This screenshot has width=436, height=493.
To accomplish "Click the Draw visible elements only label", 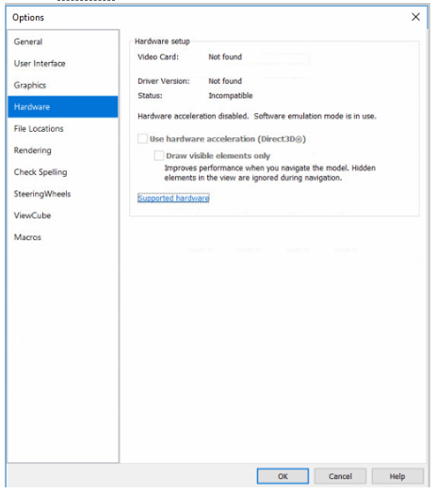I will pyautogui.click(x=218, y=155).
